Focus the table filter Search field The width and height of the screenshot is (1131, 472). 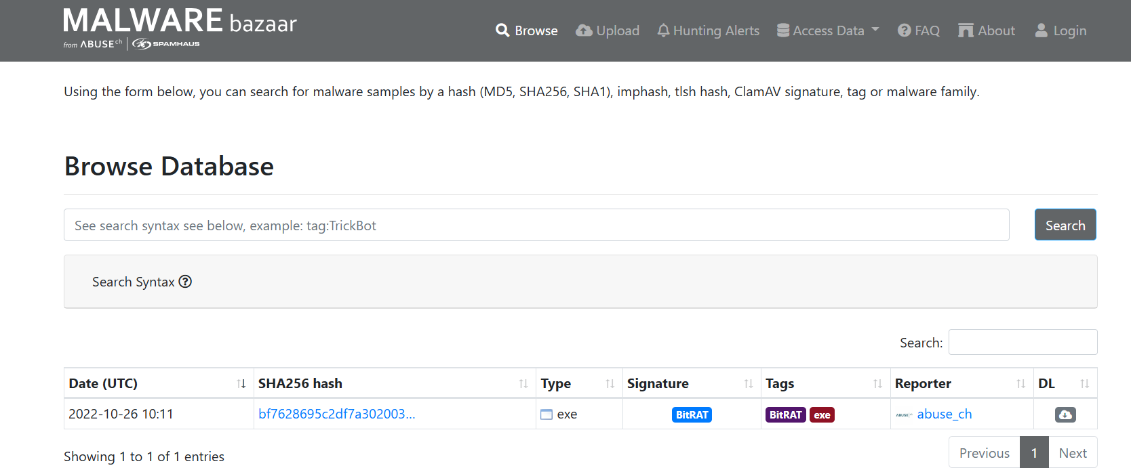point(1022,342)
